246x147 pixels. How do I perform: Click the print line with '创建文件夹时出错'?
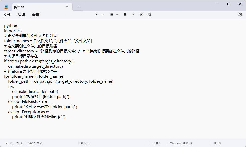39,117
